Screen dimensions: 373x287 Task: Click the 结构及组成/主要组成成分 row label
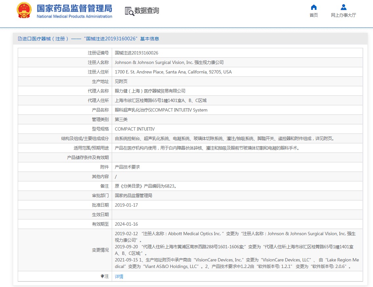click(85, 138)
